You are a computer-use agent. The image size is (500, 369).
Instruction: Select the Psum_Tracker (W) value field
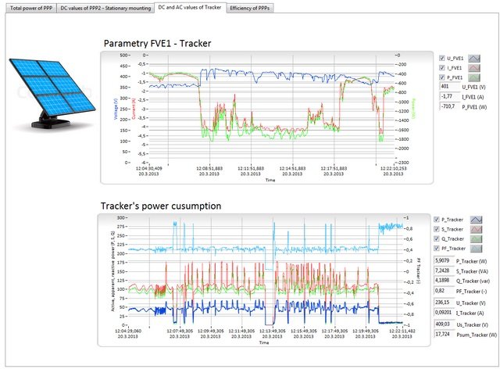(443, 334)
